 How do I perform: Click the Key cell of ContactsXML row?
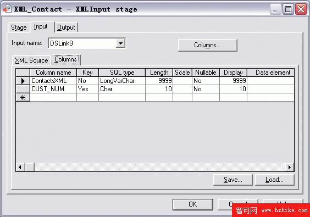(x=87, y=81)
